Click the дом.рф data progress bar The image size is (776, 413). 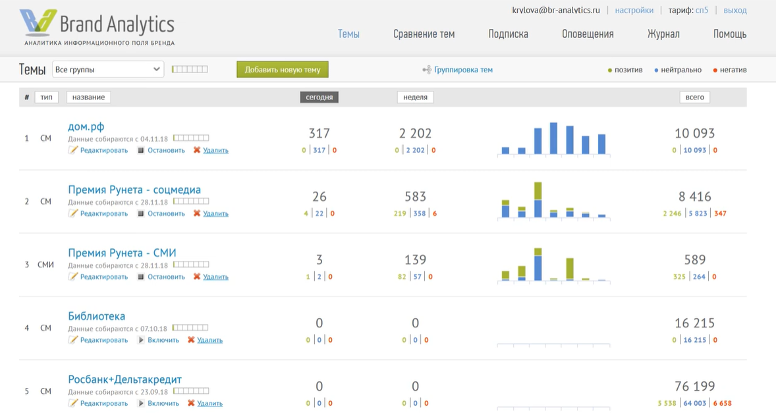tap(191, 138)
